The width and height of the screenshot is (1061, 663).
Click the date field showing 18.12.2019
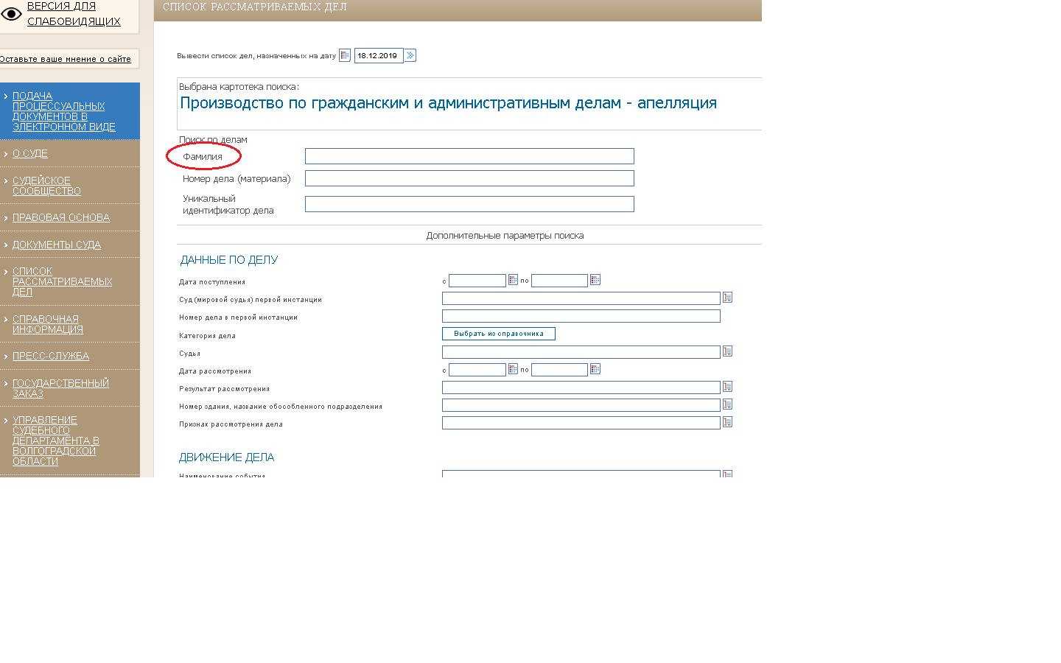(x=379, y=55)
